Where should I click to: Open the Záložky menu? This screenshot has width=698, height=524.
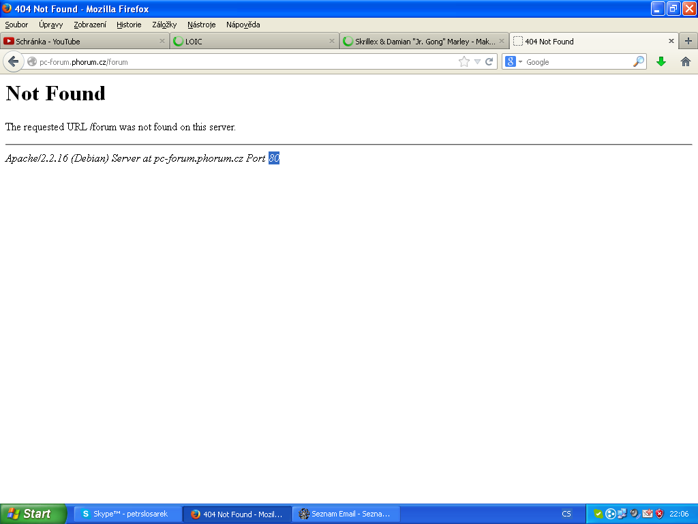[164, 25]
